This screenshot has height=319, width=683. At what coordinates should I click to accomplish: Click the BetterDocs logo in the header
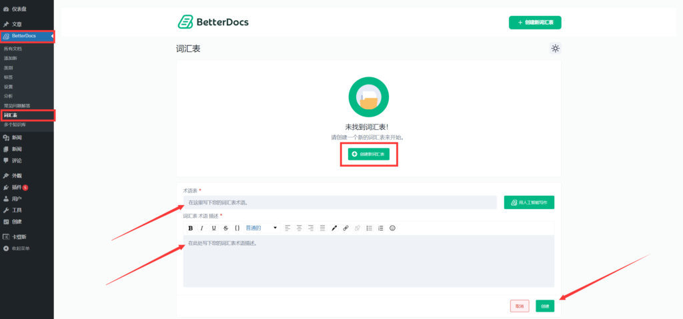(213, 22)
